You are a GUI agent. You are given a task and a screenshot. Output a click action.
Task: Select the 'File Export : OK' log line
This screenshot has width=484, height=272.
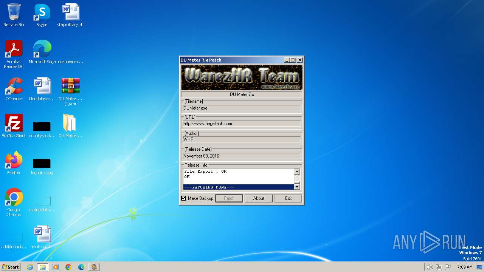click(205, 172)
